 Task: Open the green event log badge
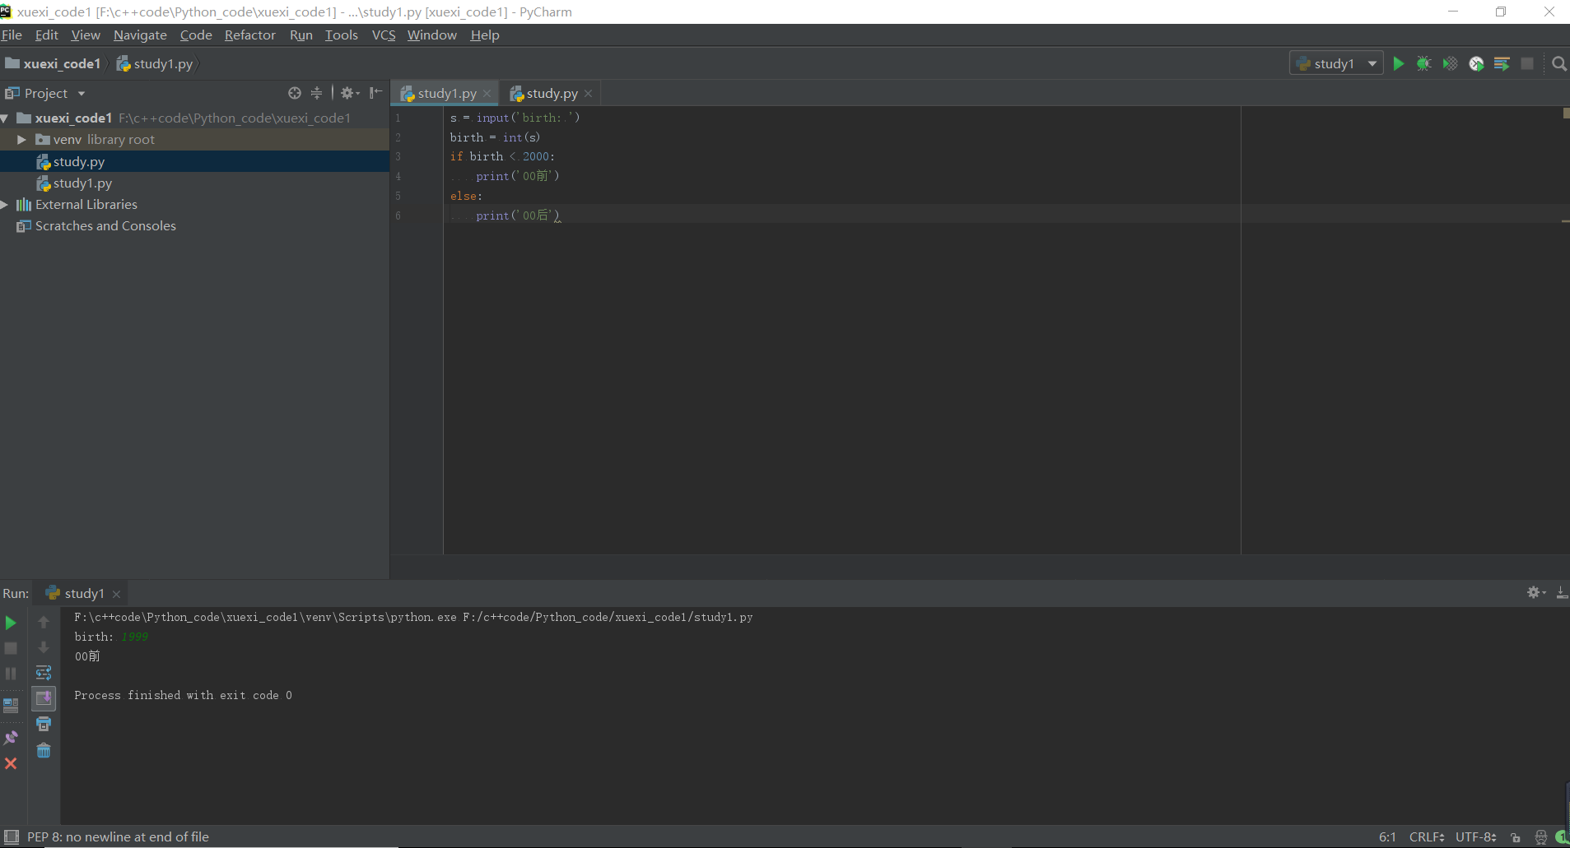[1562, 837]
